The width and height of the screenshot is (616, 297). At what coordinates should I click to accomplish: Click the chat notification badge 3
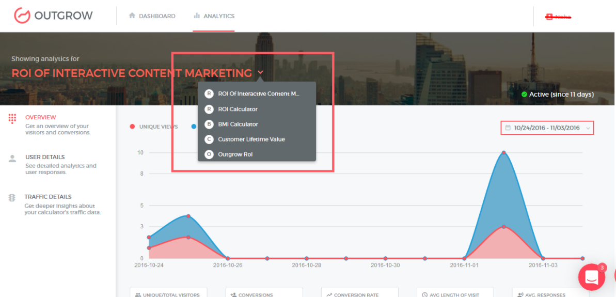pos(602,268)
